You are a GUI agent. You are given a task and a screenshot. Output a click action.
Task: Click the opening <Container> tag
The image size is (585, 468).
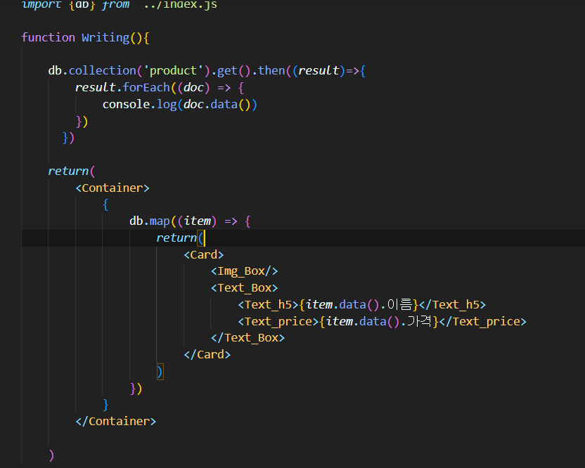[112, 188]
